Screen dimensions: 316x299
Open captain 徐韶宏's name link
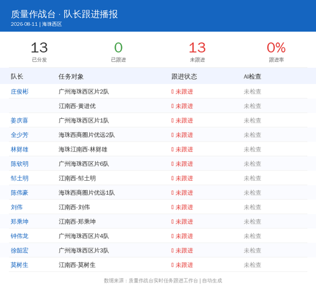[20, 250]
